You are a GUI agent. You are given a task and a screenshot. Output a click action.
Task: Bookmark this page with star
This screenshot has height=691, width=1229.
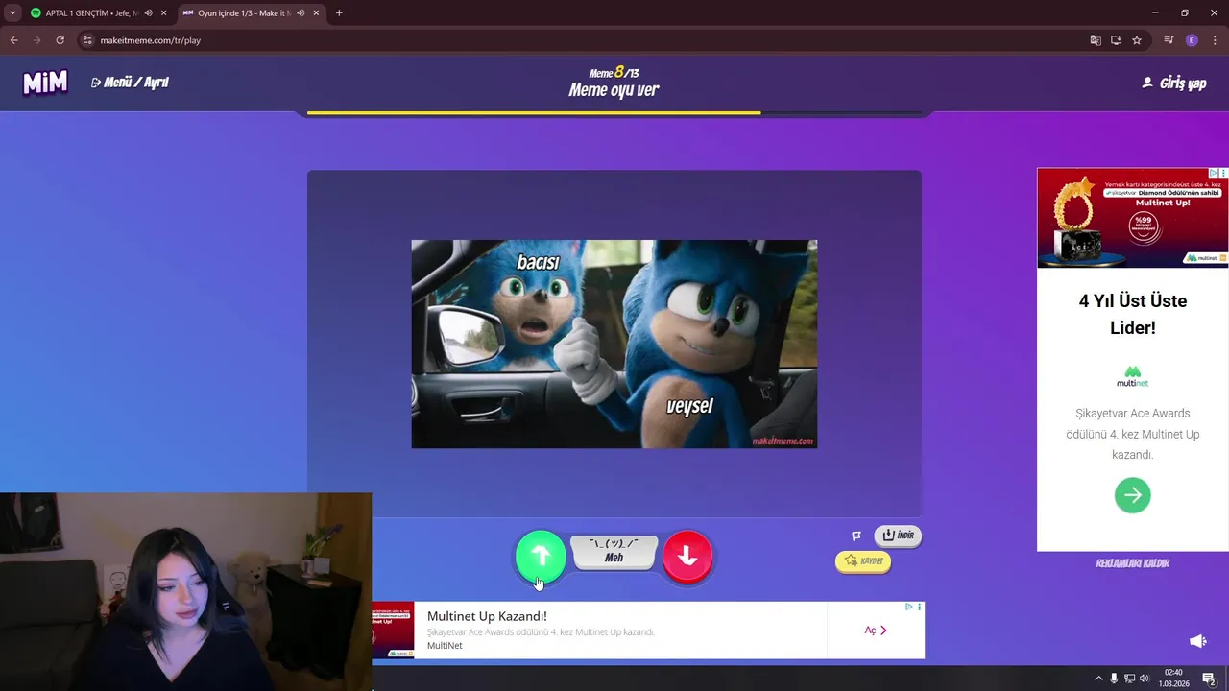pyautogui.click(x=1137, y=40)
